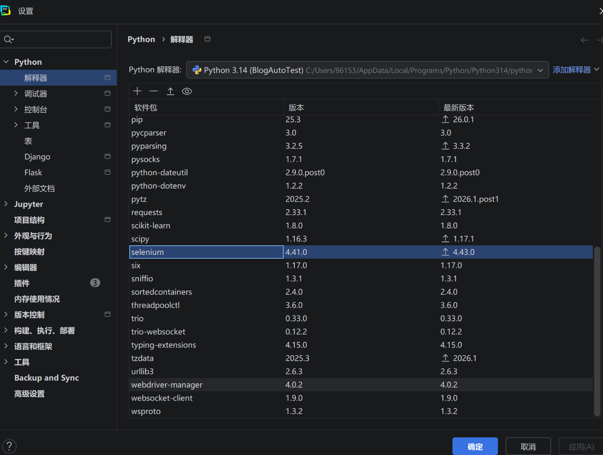Open the 添加解释器 dropdown
Screen dimensions: 603x455
[x=576, y=70]
